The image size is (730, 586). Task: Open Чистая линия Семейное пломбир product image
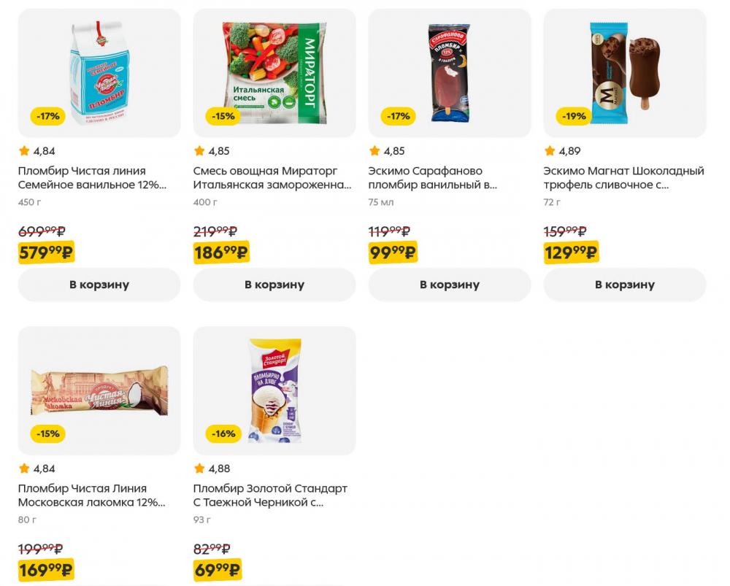coord(99,72)
